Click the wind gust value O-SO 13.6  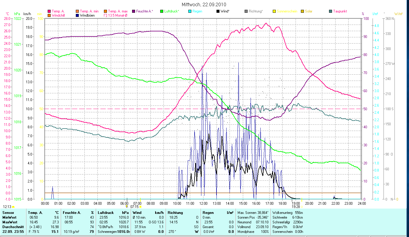tap(156, 222)
